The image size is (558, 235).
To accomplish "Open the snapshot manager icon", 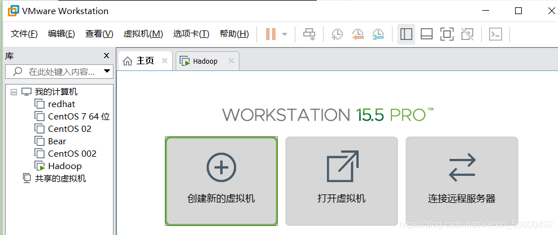I will pos(378,34).
